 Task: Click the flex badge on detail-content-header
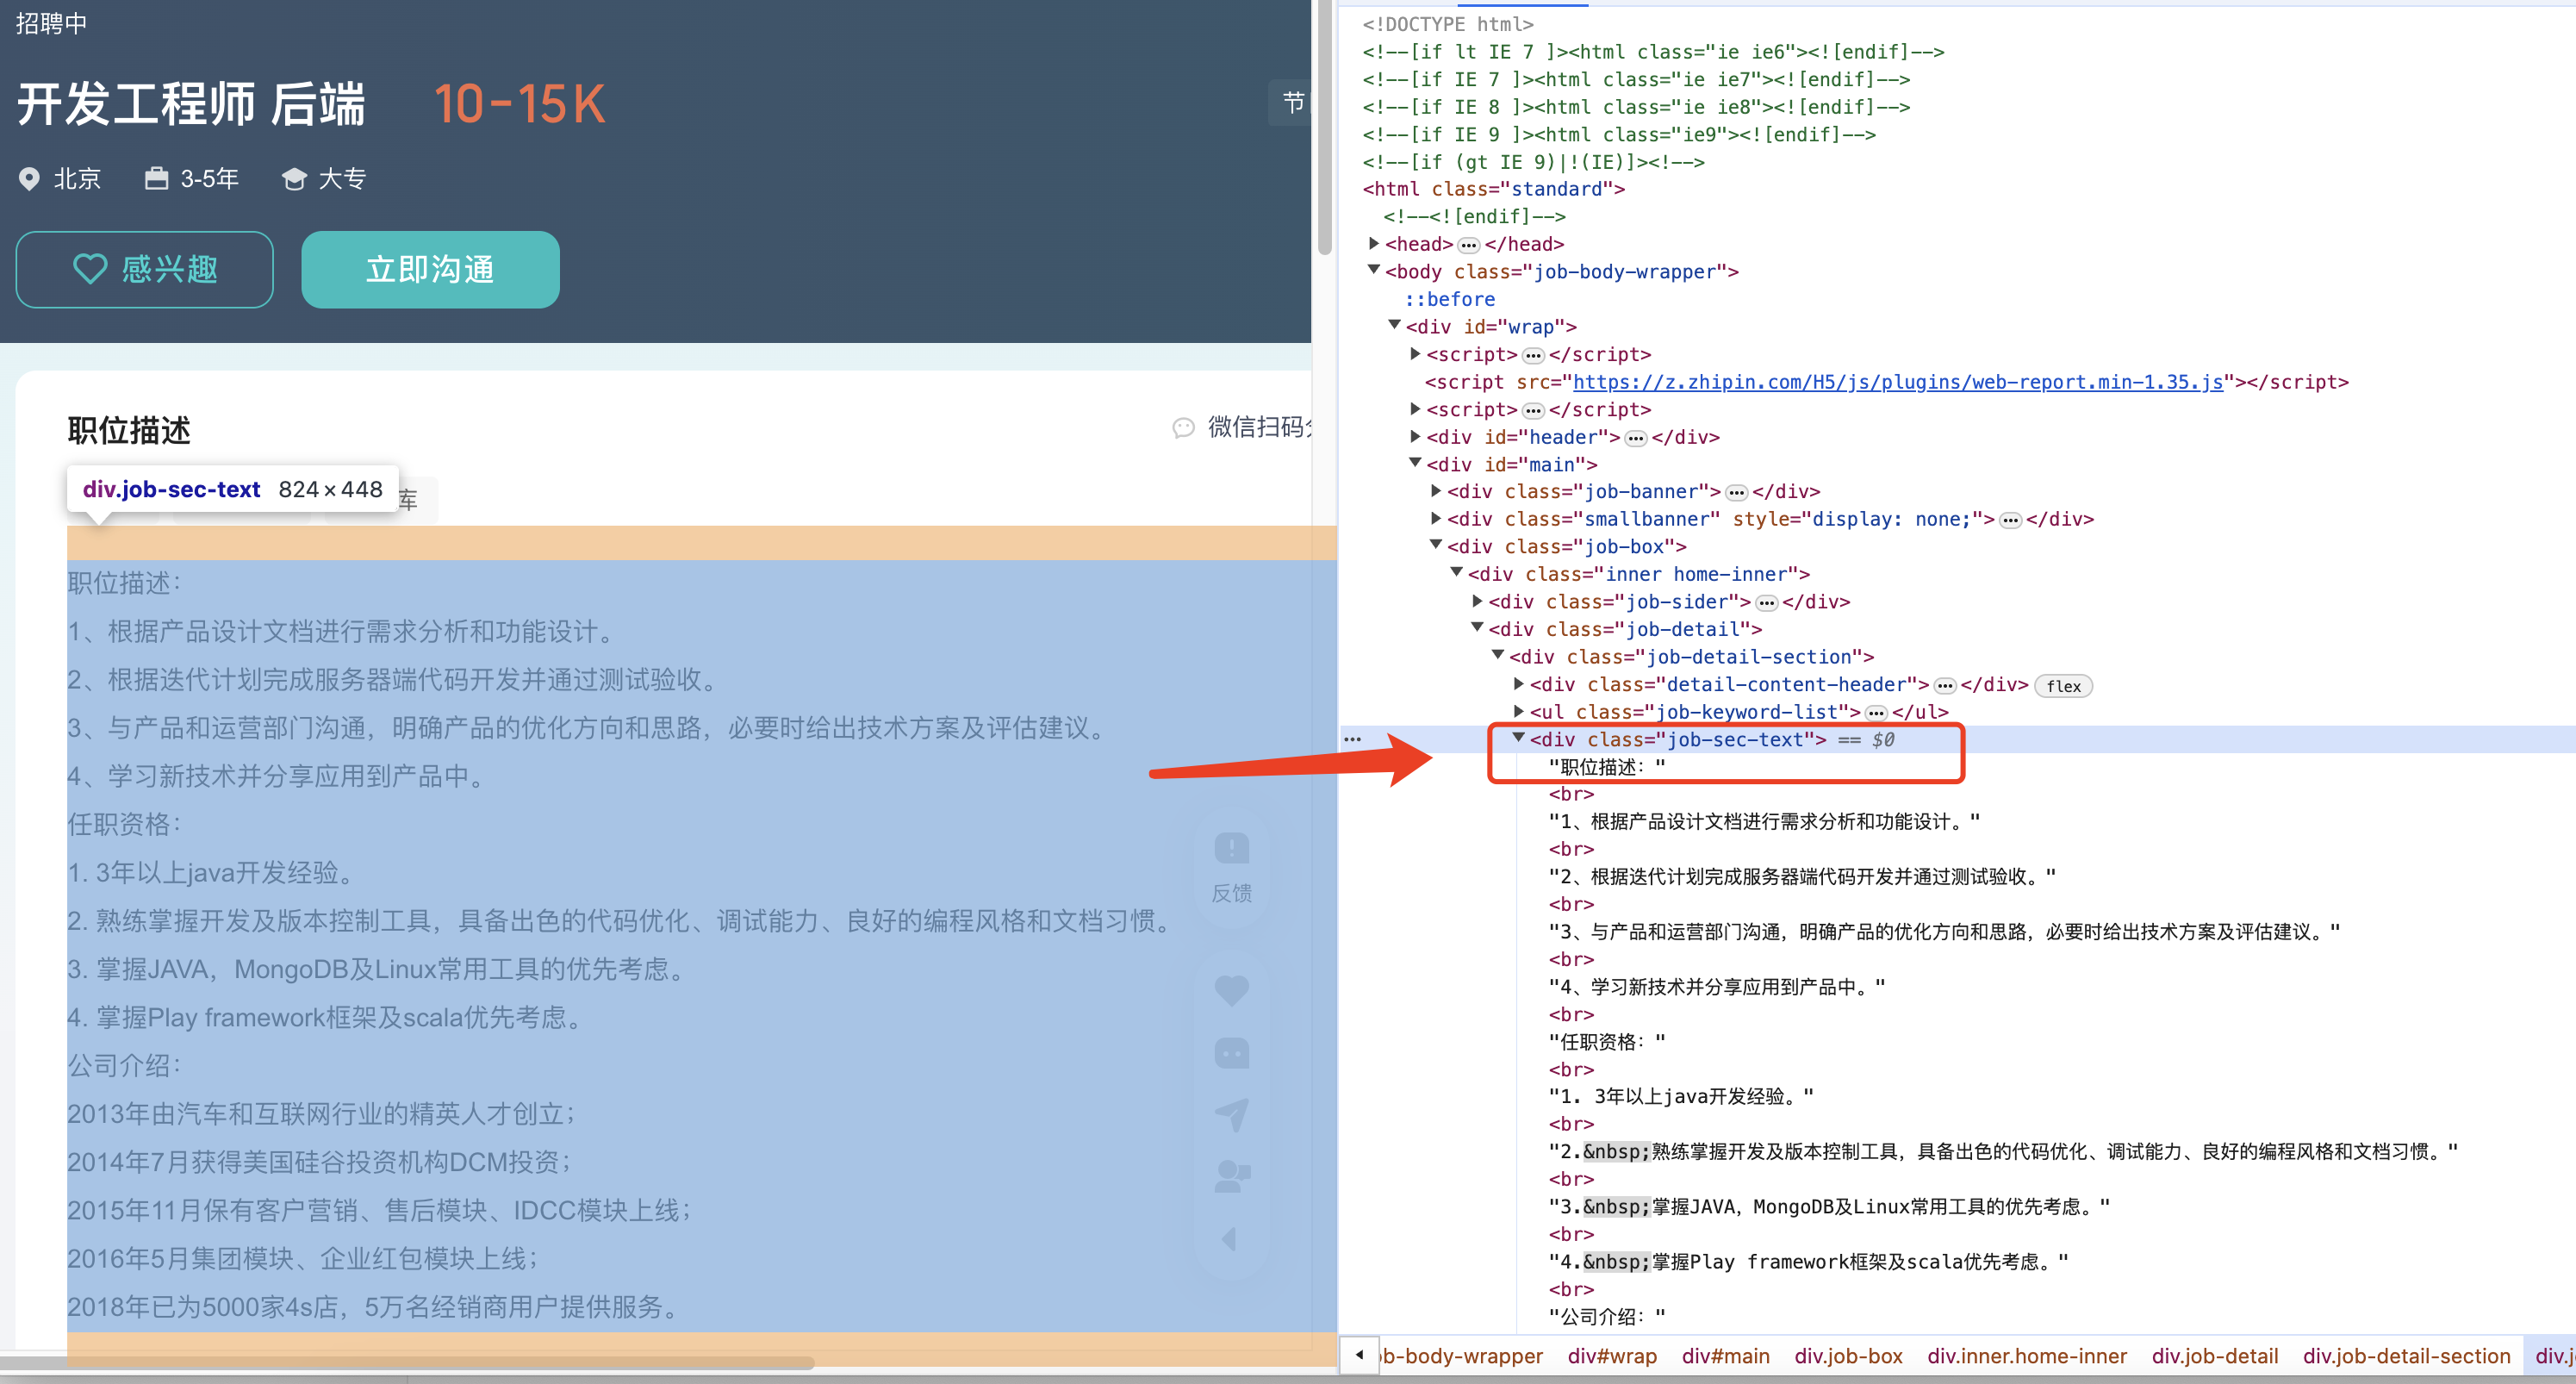[2063, 686]
